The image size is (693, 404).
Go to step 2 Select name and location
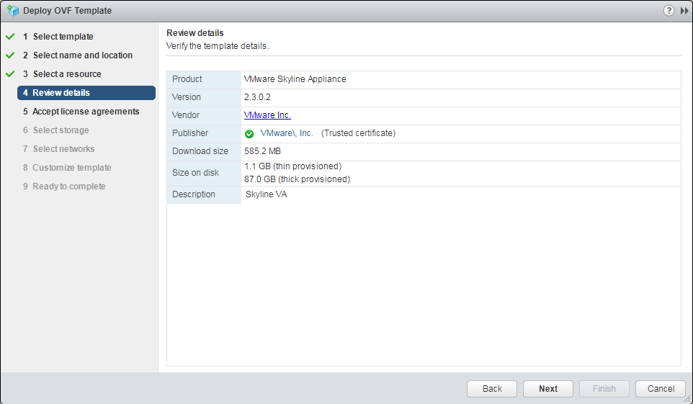click(78, 55)
